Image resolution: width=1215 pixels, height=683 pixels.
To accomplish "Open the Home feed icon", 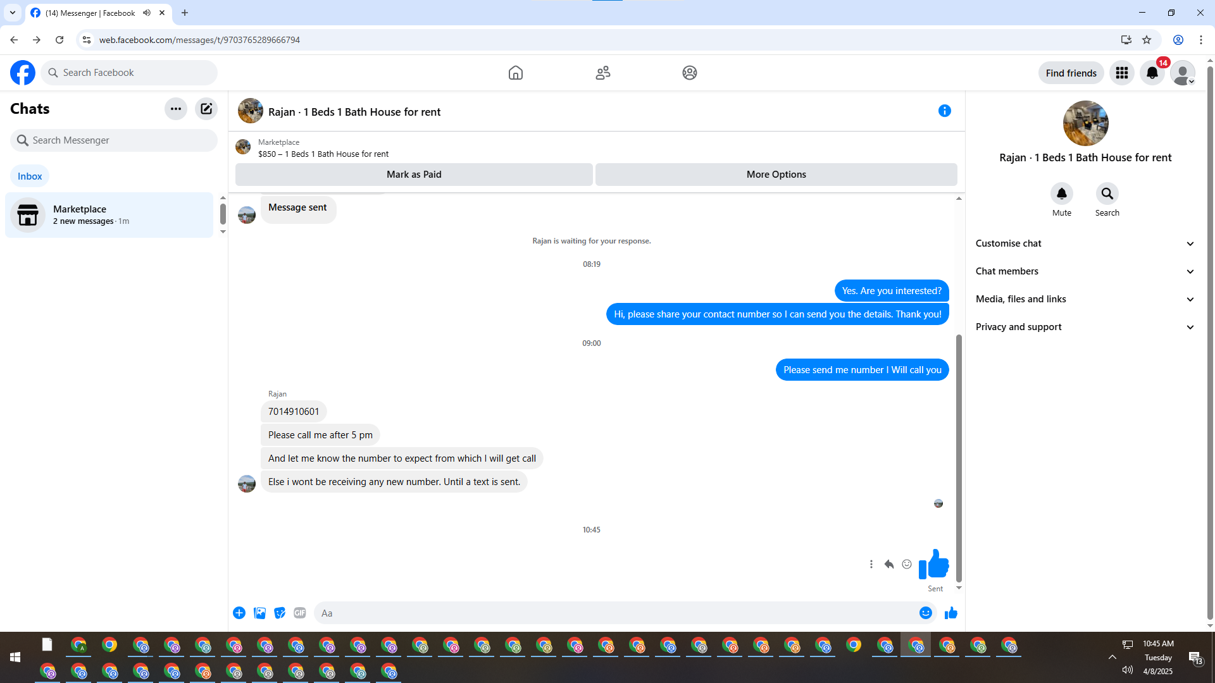I will coord(515,73).
